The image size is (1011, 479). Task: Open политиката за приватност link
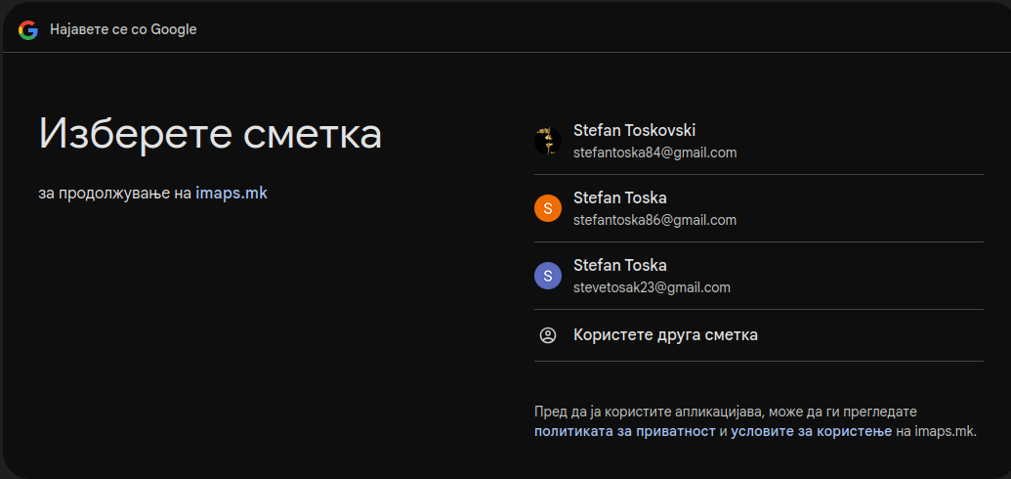click(x=624, y=431)
